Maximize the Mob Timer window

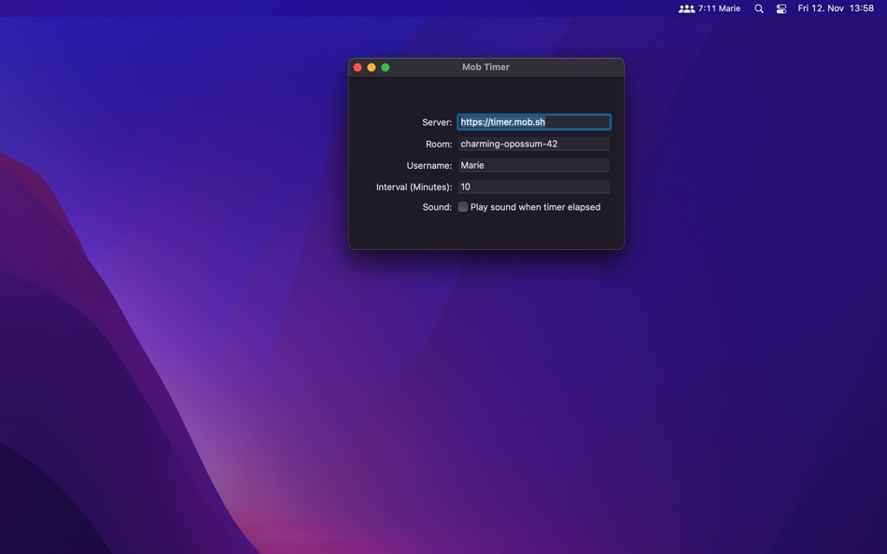point(386,67)
